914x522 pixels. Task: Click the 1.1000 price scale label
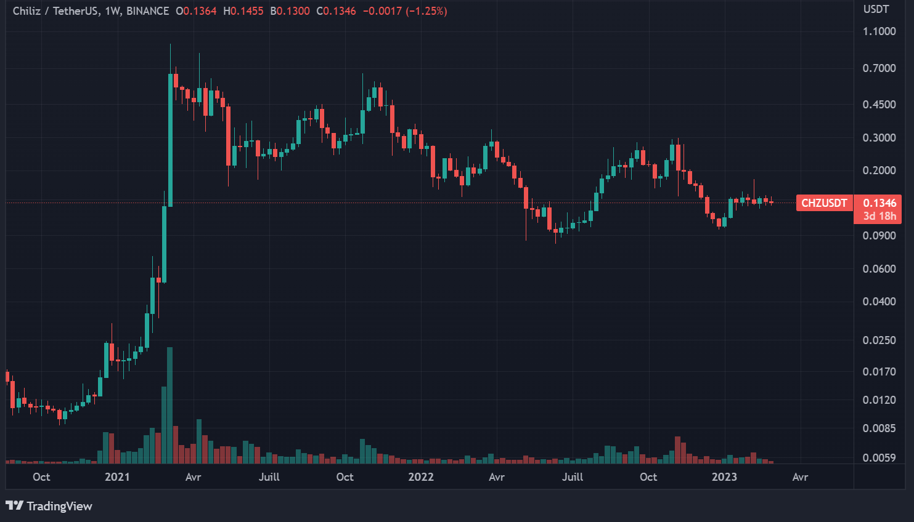[879, 31]
